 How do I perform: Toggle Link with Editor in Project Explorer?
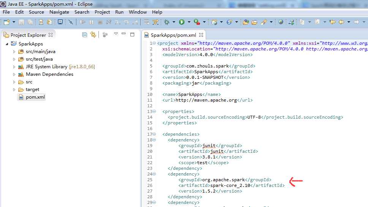click(93, 35)
